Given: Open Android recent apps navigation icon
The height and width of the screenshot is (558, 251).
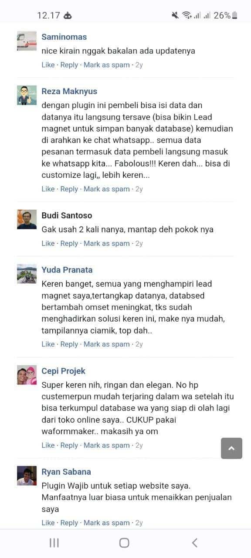Looking at the screenshot, I should point(54,543).
